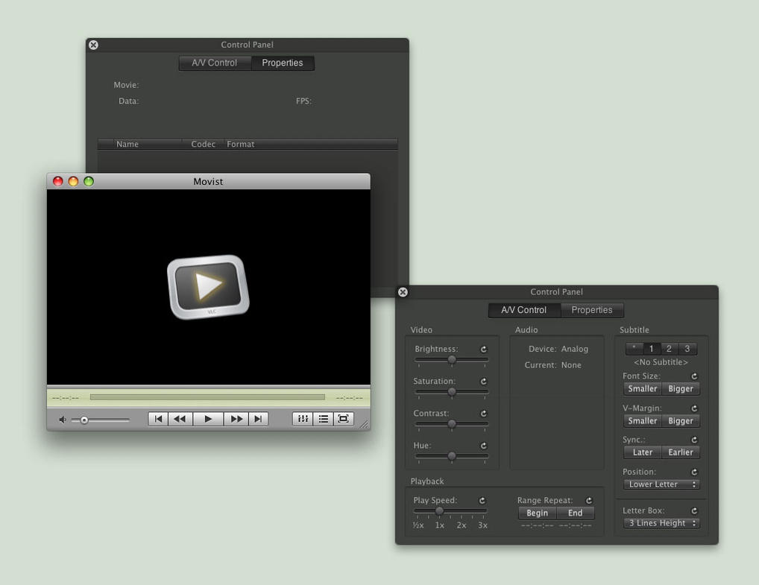
Task: Close the front A/V Control panel
Action: [403, 292]
